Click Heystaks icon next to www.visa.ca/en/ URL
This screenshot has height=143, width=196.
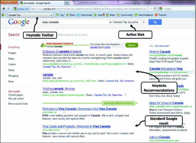click(x=68, y=130)
